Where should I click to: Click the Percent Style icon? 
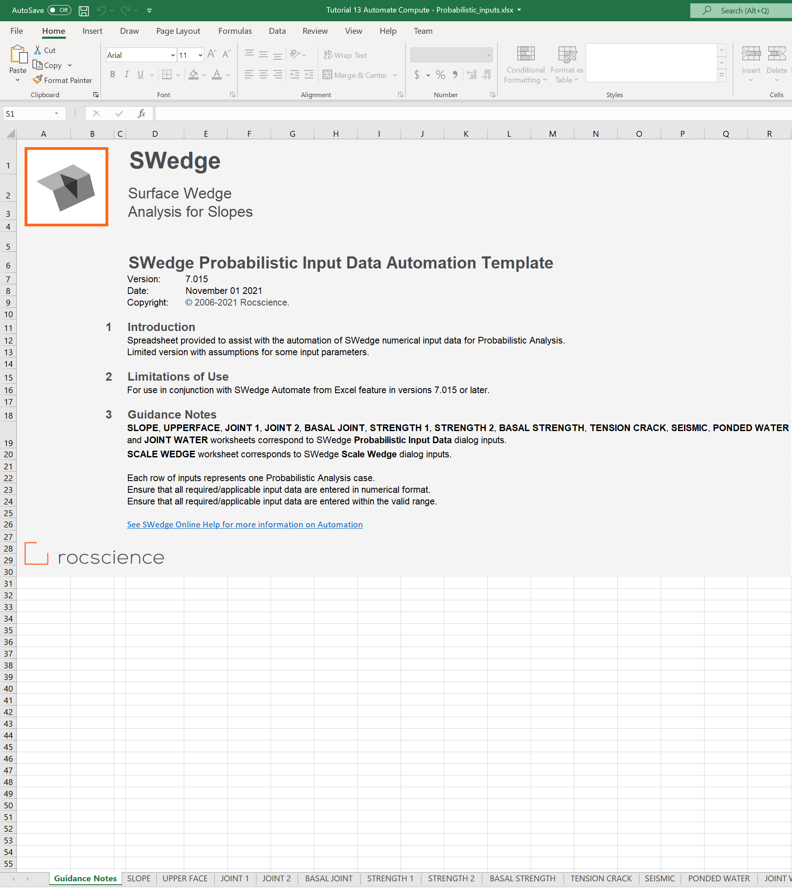point(440,75)
